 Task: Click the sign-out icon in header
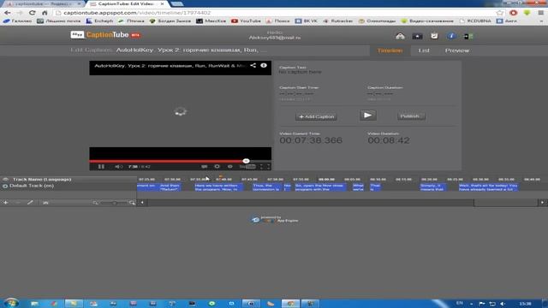point(468,36)
